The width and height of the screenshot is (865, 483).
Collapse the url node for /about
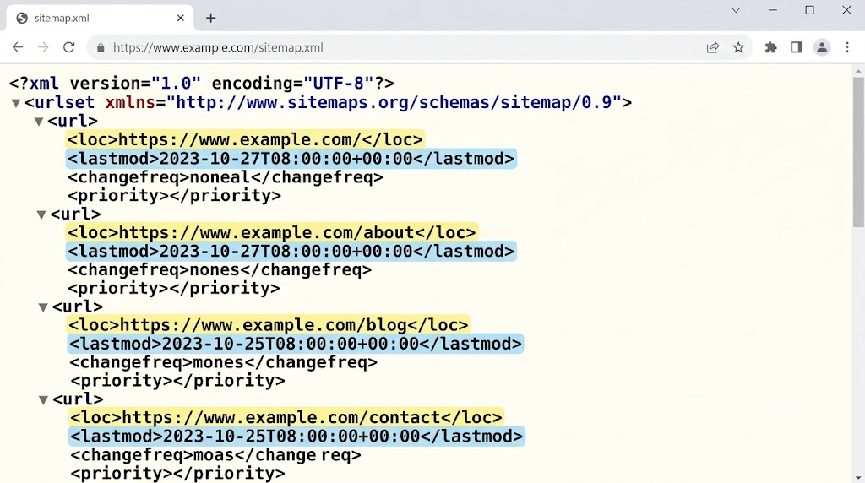pos(41,214)
